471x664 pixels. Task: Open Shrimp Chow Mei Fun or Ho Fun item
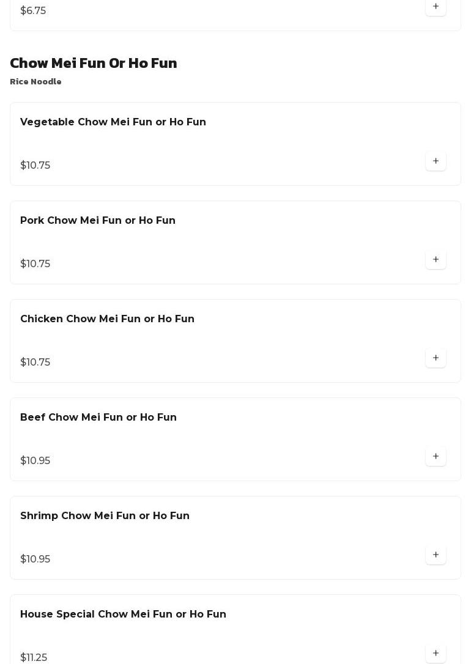click(x=105, y=516)
